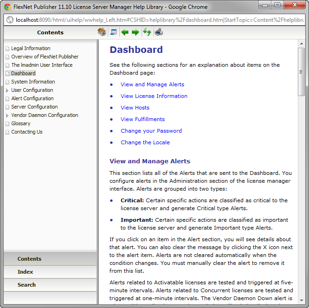Click the Contents pane header title
Screen dimensions: 309x308
(x=50, y=32)
